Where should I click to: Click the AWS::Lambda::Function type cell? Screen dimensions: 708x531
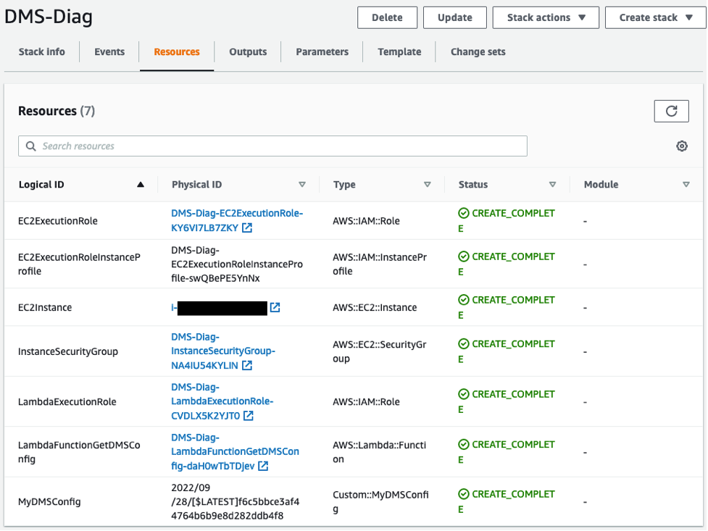pos(379,452)
